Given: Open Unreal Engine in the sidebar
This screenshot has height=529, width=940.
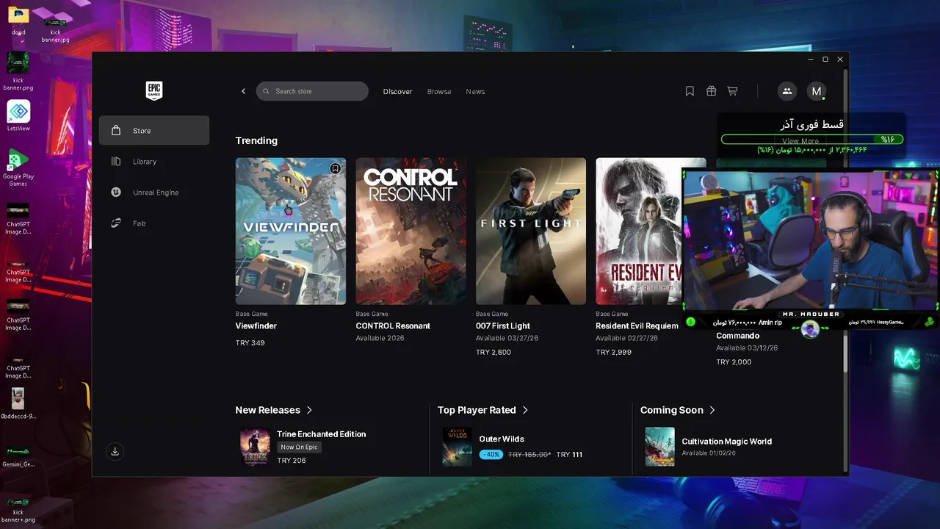Looking at the screenshot, I should (154, 192).
